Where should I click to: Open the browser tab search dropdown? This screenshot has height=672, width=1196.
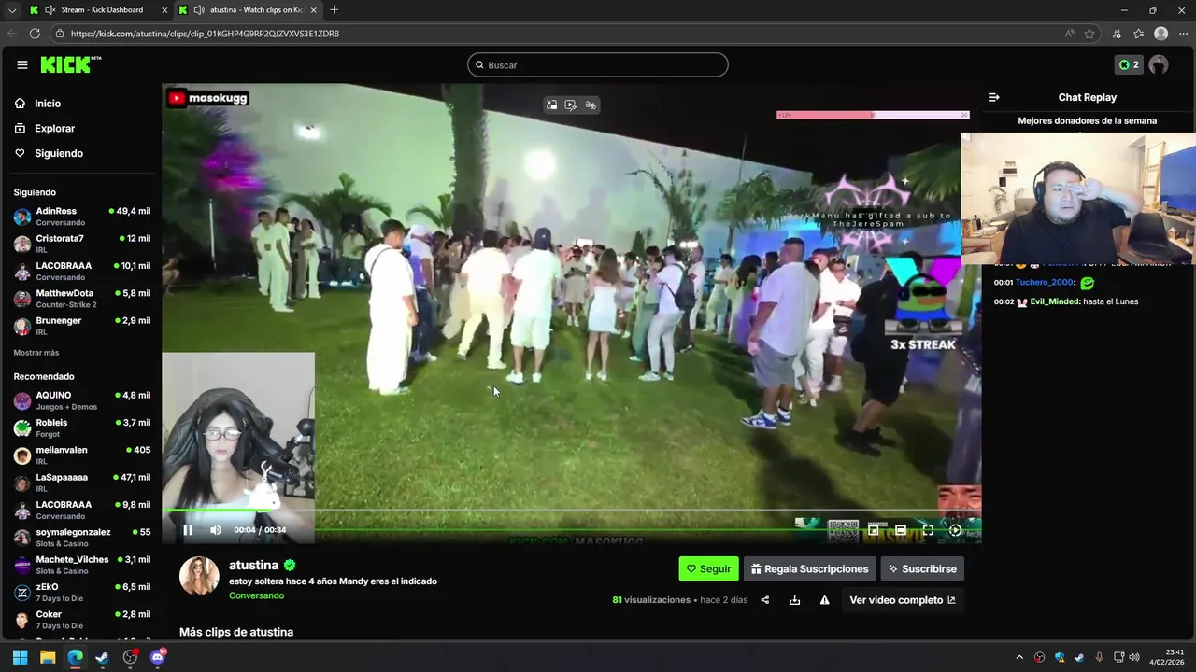pyautogui.click(x=12, y=10)
